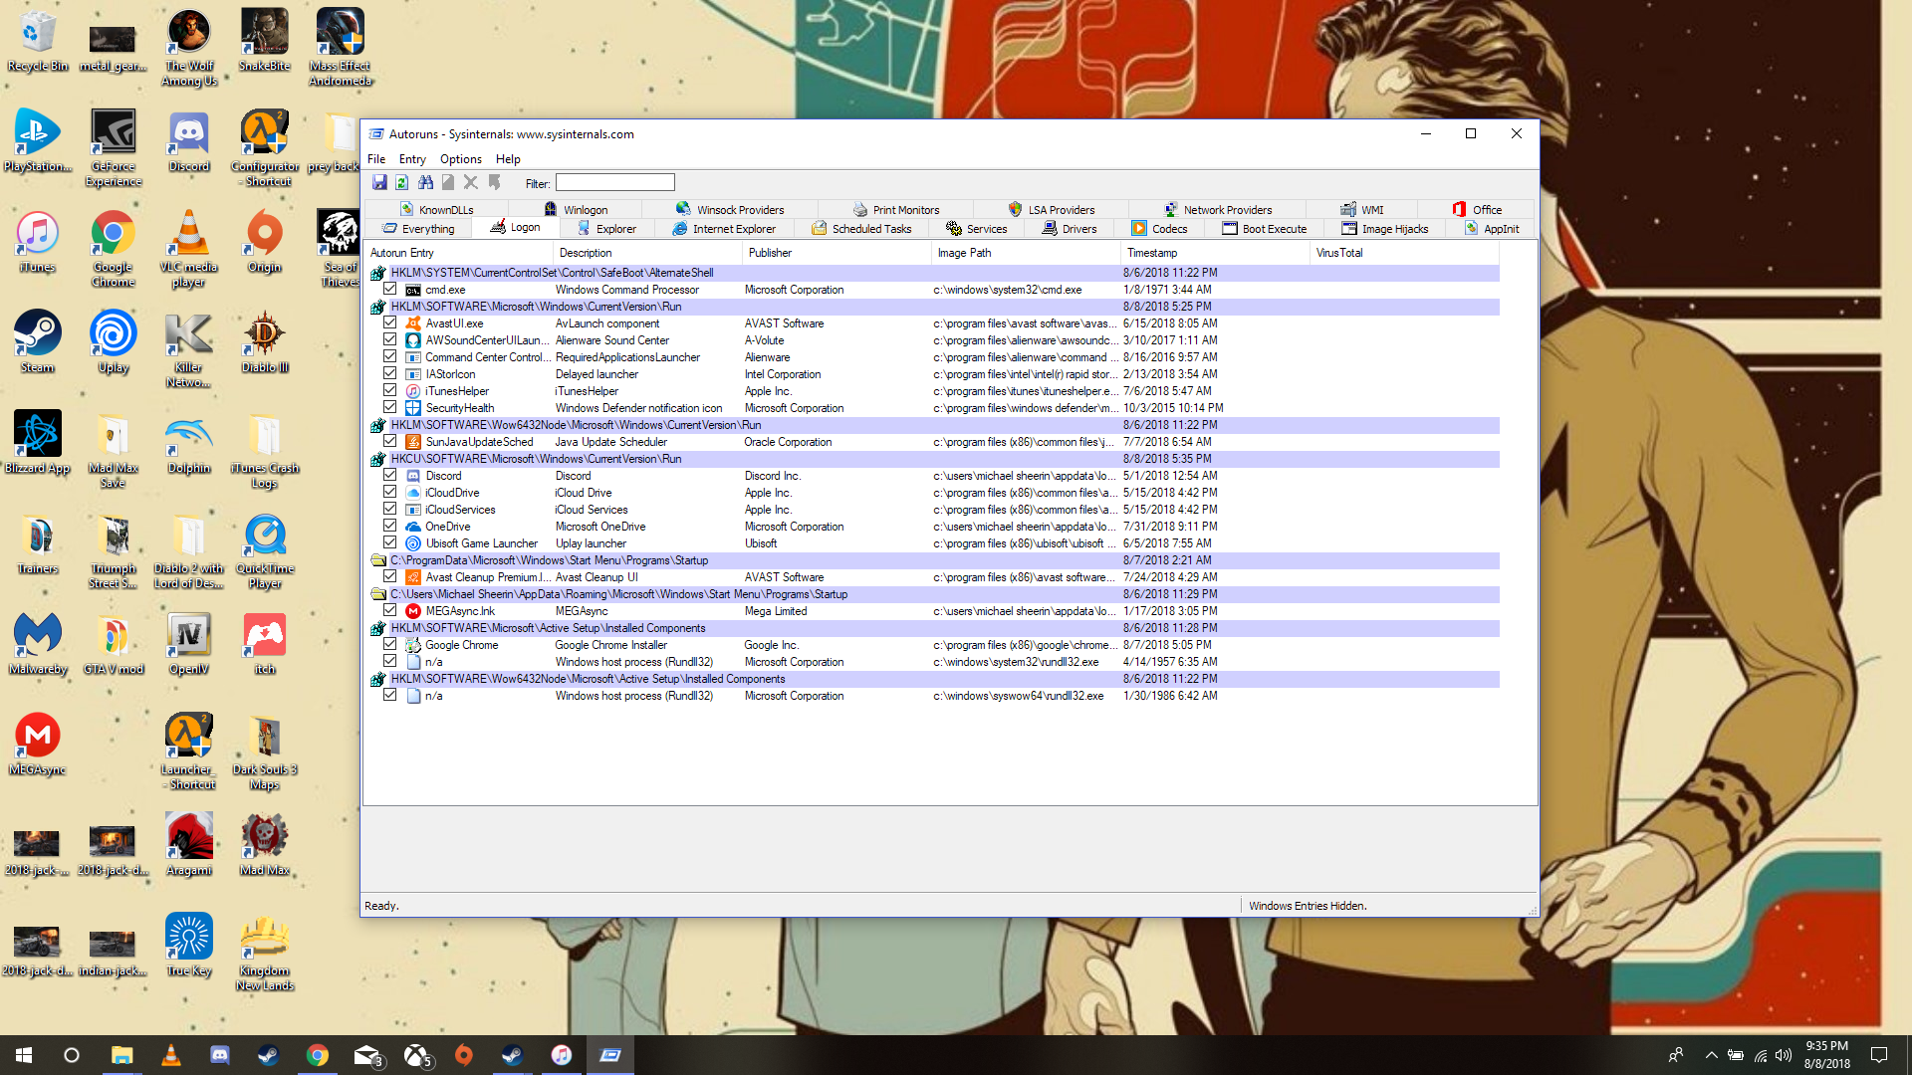Screen dimensions: 1912x1075
Task: Select the Dolphin desktop icon
Action: 189,442
